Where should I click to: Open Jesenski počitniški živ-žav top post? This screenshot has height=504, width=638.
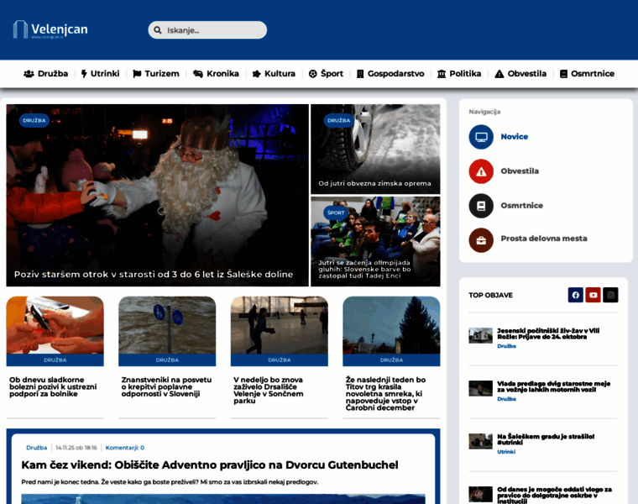(548, 333)
